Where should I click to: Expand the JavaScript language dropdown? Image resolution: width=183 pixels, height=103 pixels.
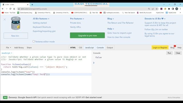tap(7, 53)
